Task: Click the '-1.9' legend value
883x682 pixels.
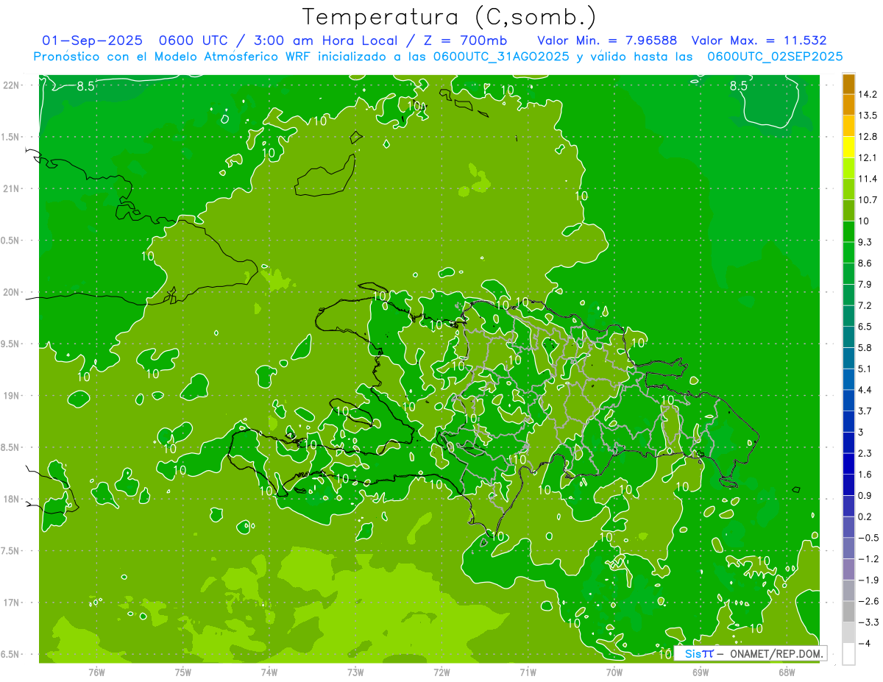Action: (x=868, y=580)
